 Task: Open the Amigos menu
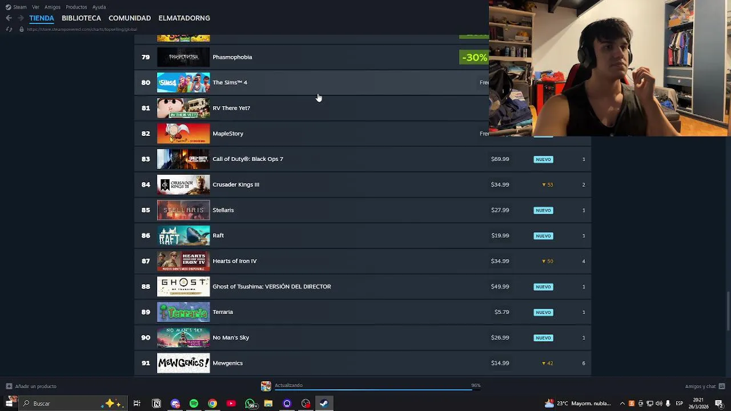tap(53, 7)
